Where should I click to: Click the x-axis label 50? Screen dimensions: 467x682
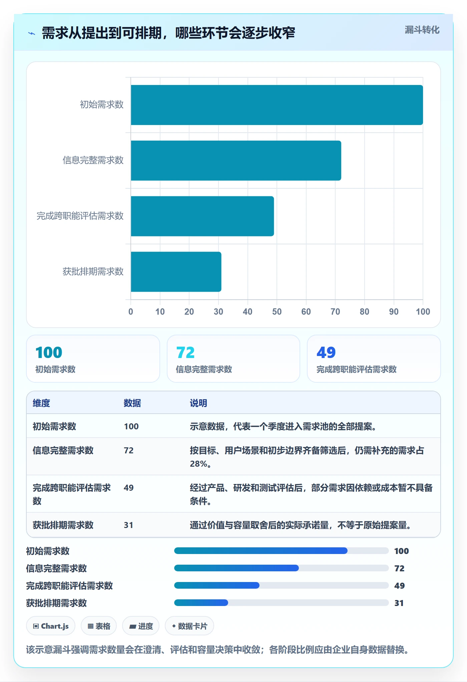[x=277, y=312]
